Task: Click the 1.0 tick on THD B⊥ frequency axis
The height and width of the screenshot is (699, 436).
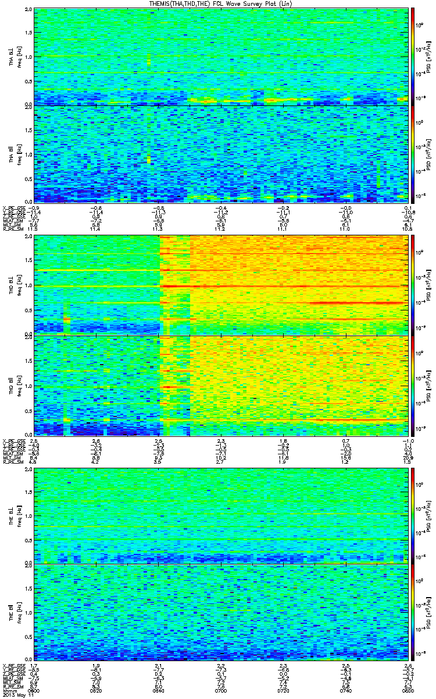Action: (28, 285)
